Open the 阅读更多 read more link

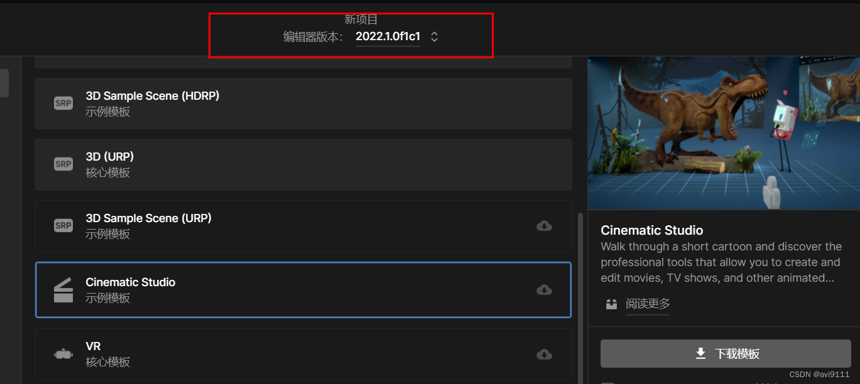point(648,304)
